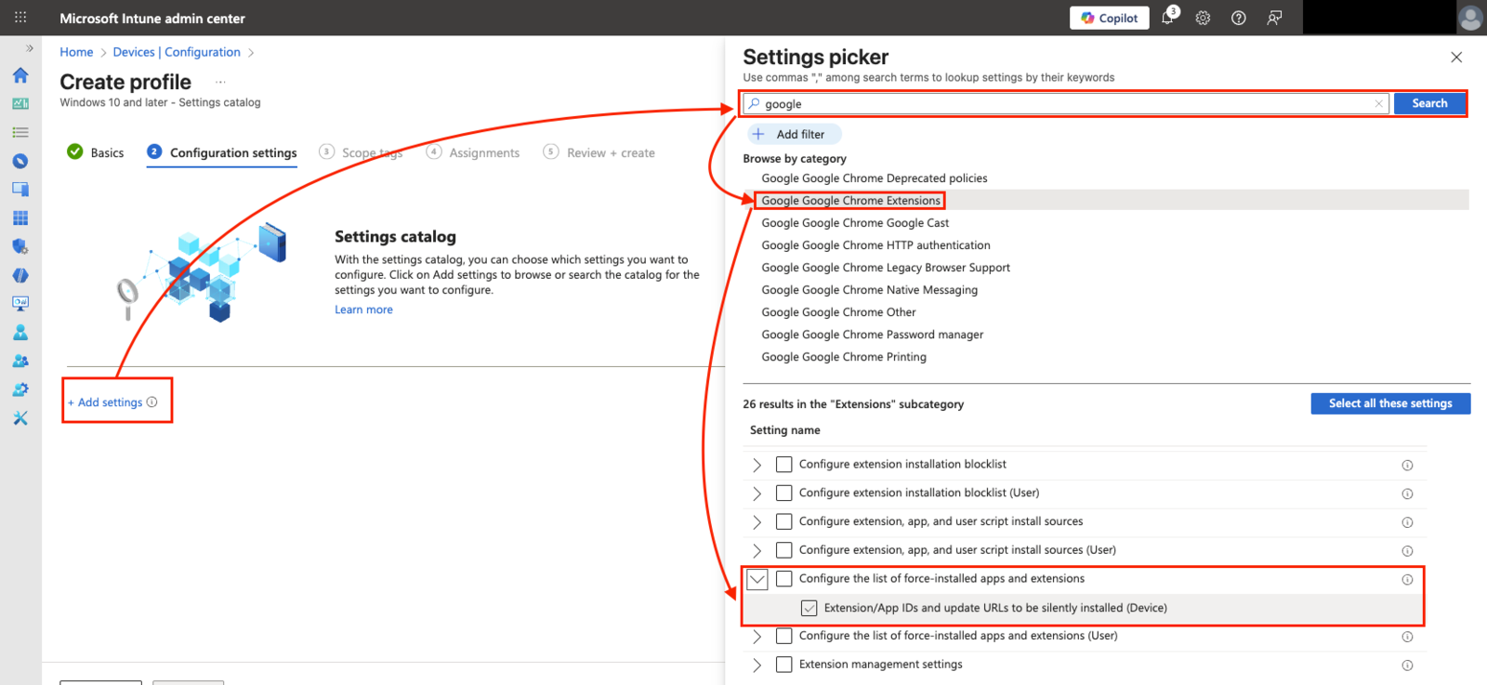The height and width of the screenshot is (685, 1487).
Task: Click the blue hexagon sidebar icon
Action: pos(20,275)
